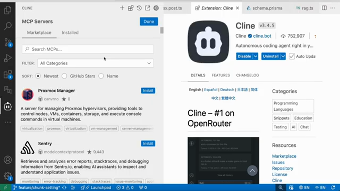Open the License resource link
Viewport: 340px width, 191px height.
(279, 175)
